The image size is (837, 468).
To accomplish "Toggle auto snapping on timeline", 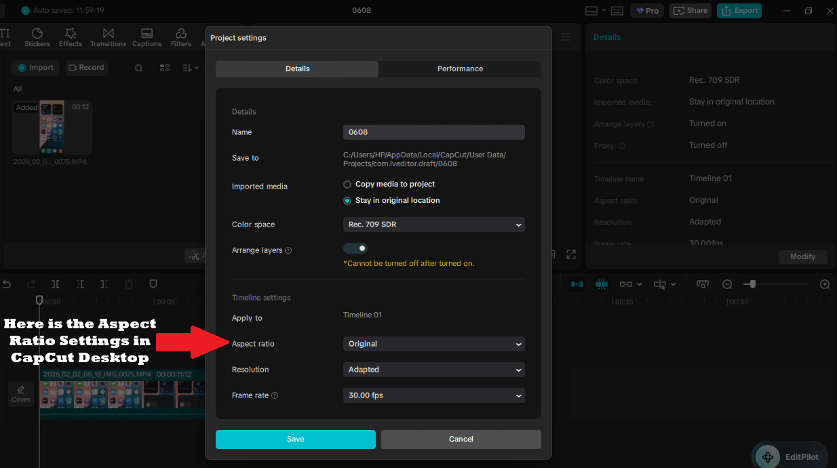I will [601, 284].
